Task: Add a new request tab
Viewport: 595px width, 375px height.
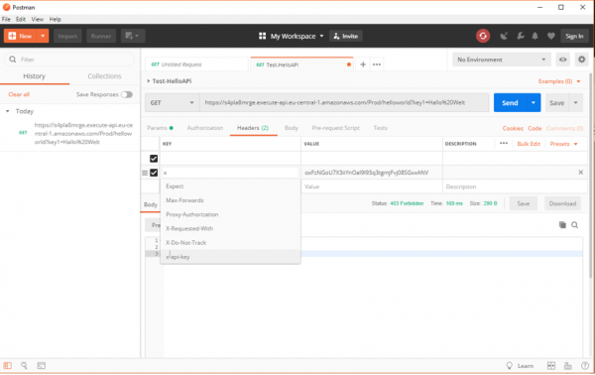Action: click(x=363, y=64)
